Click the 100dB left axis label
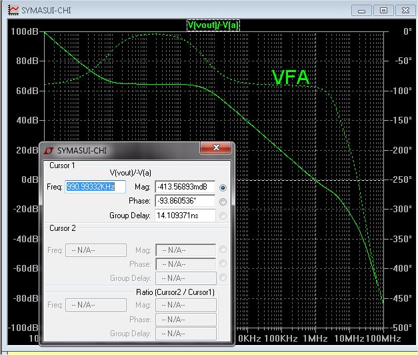This screenshot has width=418, height=355. pos(25,31)
